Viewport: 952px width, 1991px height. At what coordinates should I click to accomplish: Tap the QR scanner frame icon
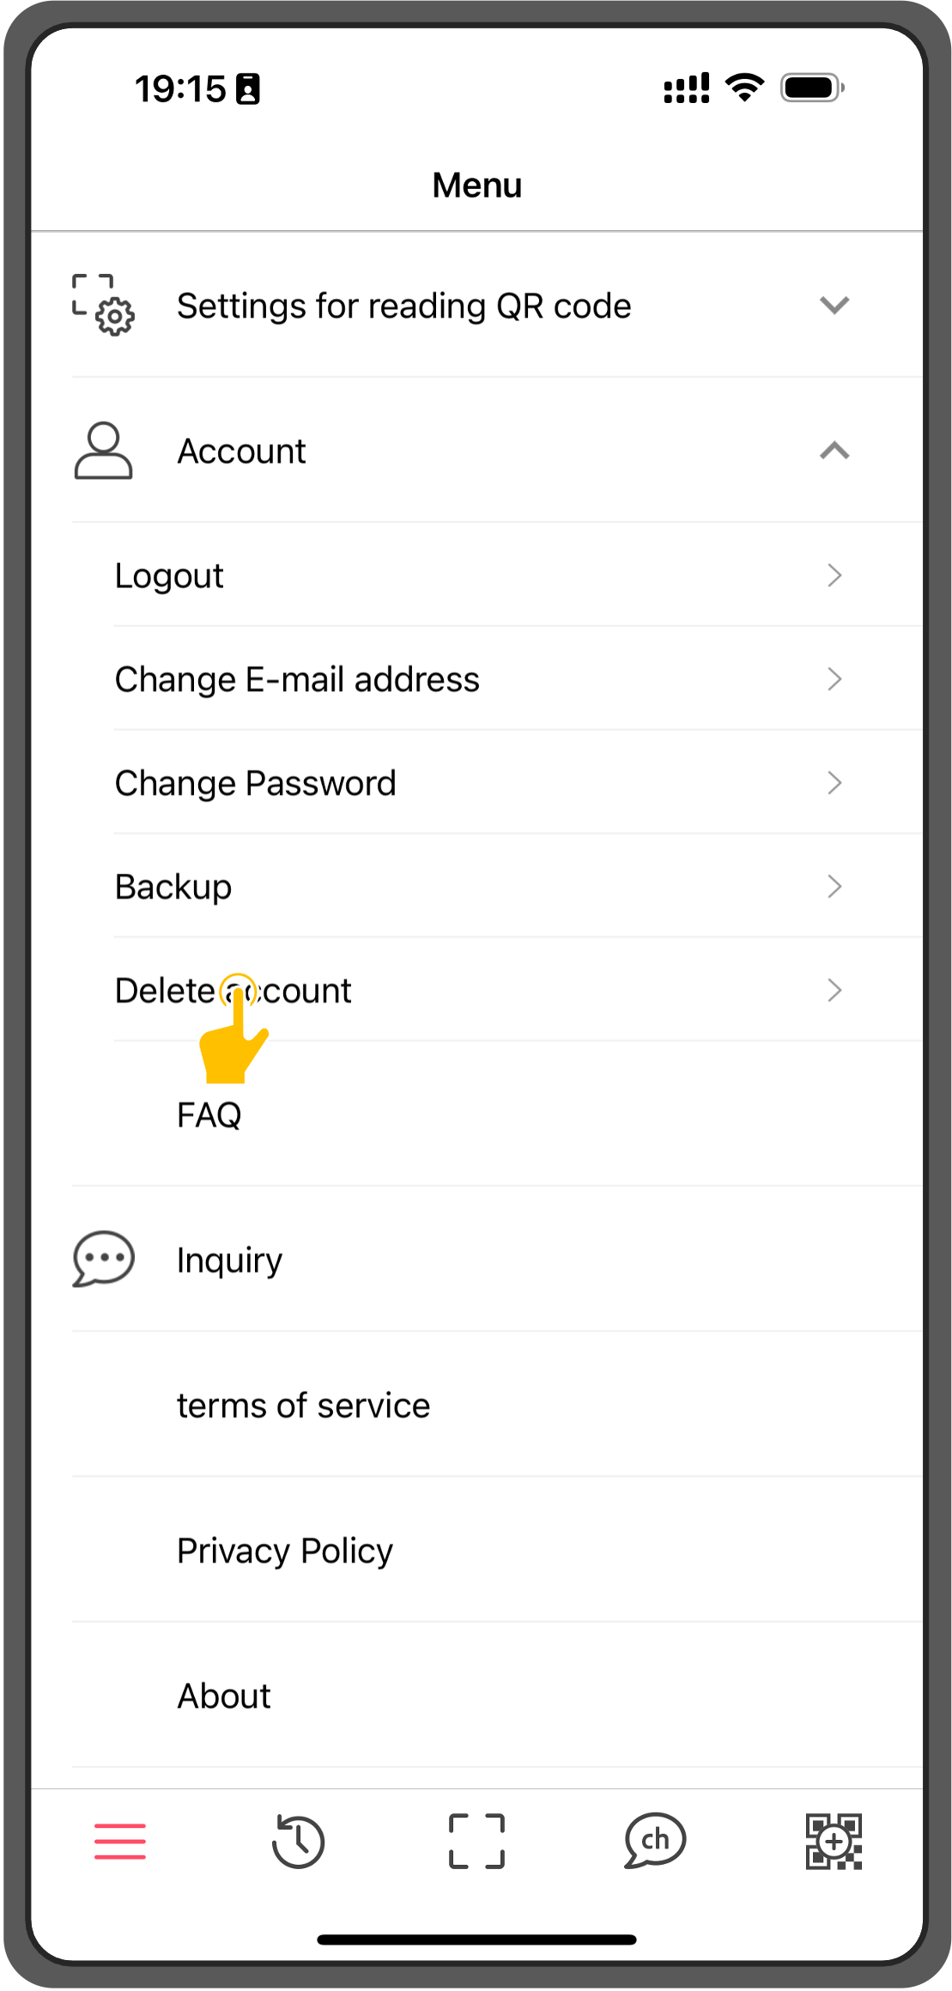(476, 1841)
